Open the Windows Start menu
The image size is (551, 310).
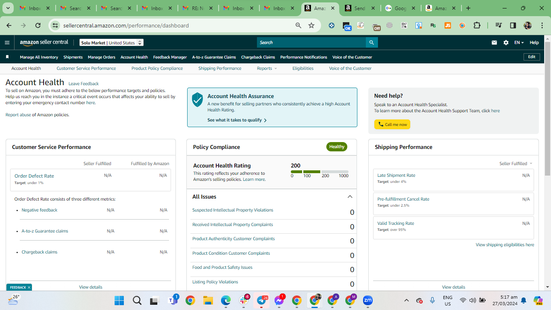tap(119, 300)
